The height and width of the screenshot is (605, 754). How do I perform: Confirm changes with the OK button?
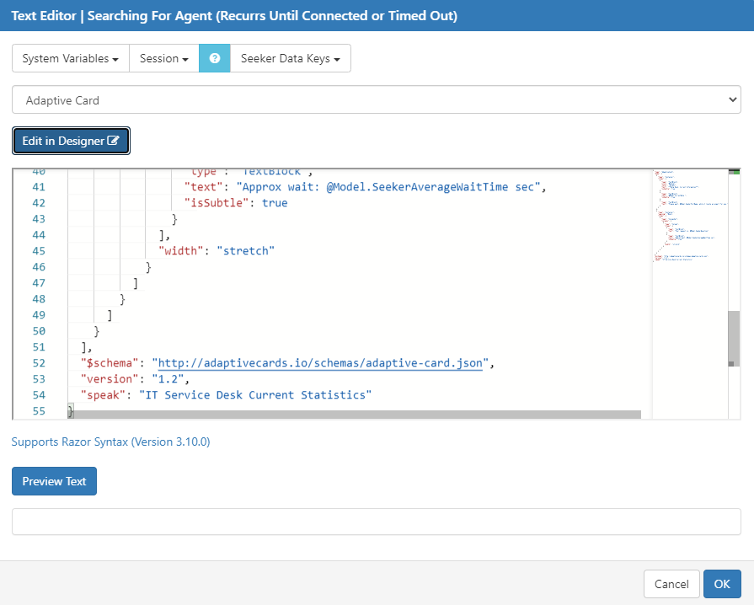click(x=722, y=584)
